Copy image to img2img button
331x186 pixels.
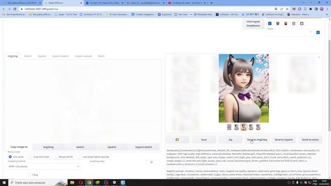[x=48, y=147]
